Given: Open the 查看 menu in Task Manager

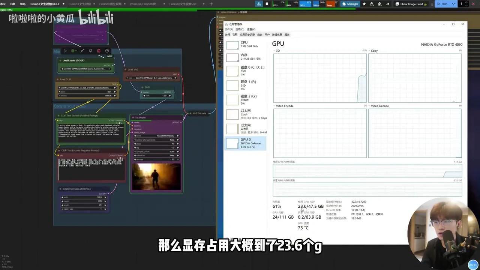Looking at the screenshot, I should point(250,29).
